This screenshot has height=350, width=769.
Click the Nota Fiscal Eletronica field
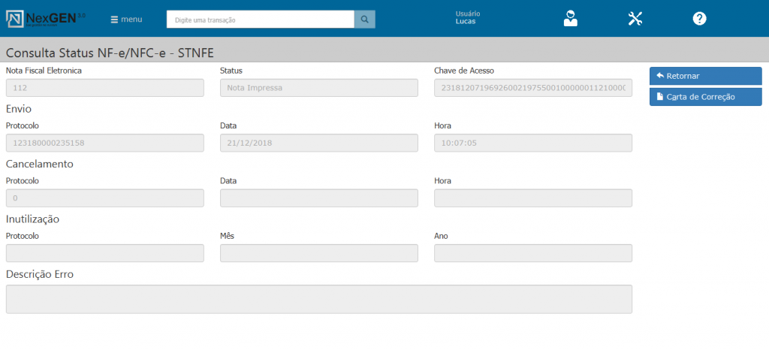click(x=105, y=88)
